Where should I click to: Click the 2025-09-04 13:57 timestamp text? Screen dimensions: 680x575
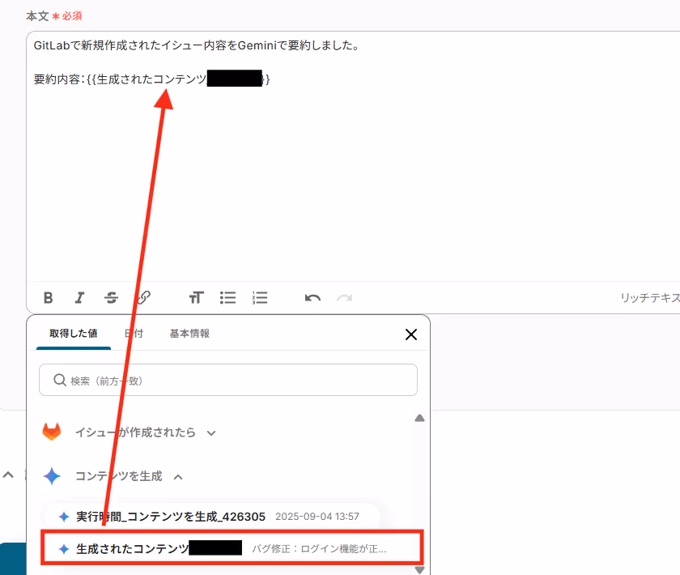[317, 517]
